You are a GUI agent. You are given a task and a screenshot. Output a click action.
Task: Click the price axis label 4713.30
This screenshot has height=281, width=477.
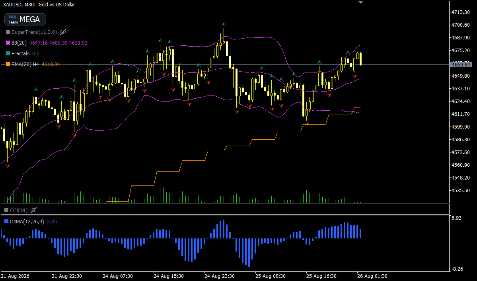[461, 12]
